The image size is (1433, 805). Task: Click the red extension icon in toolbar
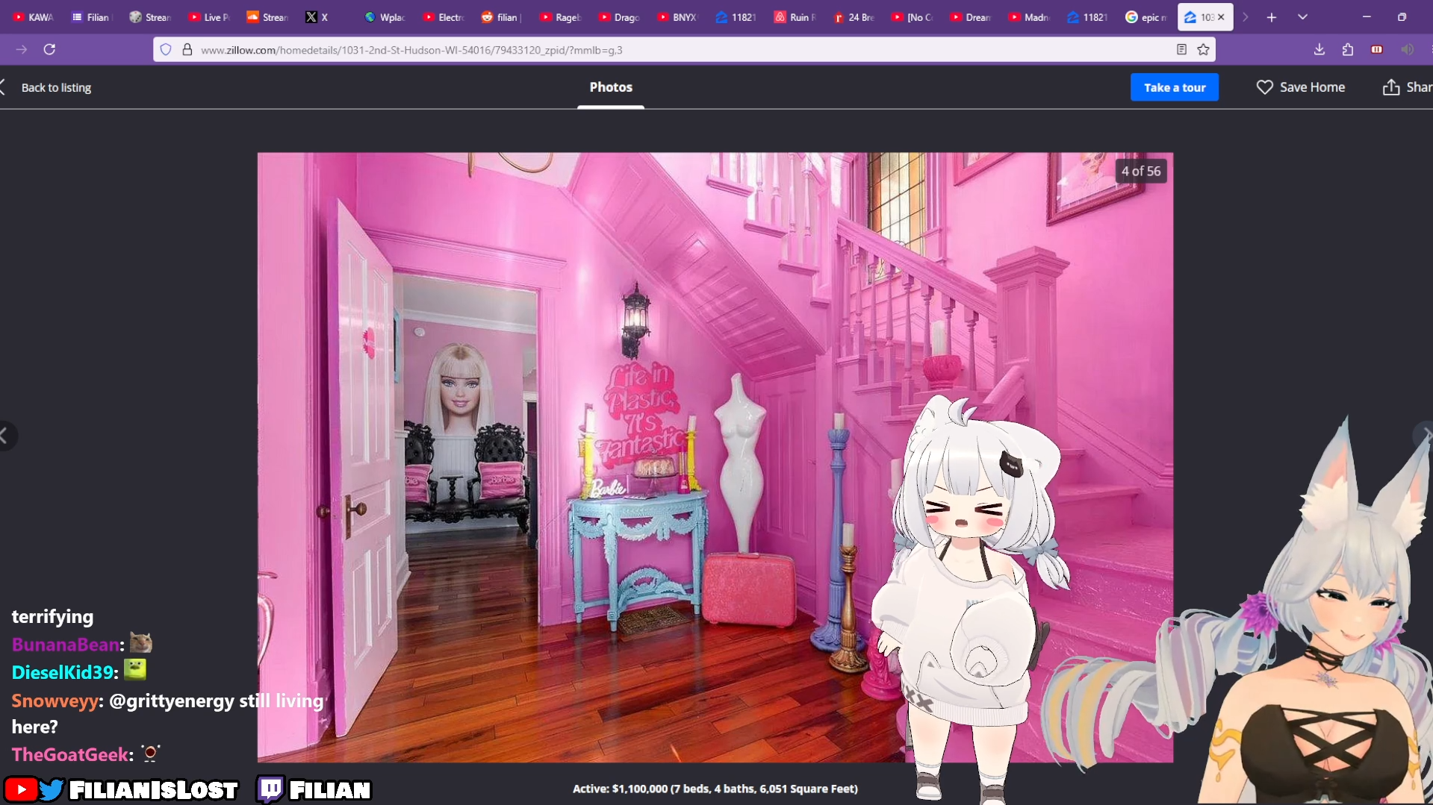pyautogui.click(x=1377, y=49)
